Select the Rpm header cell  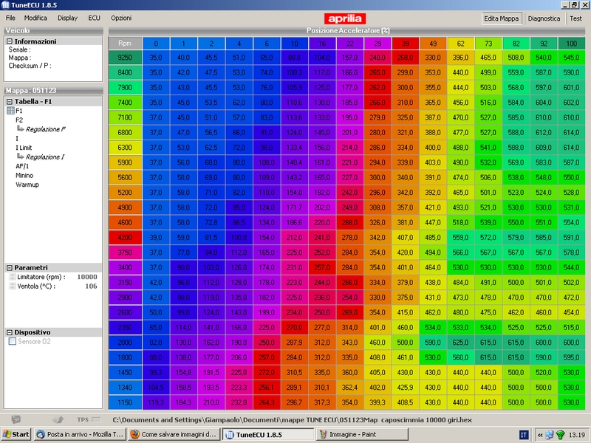click(x=125, y=44)
